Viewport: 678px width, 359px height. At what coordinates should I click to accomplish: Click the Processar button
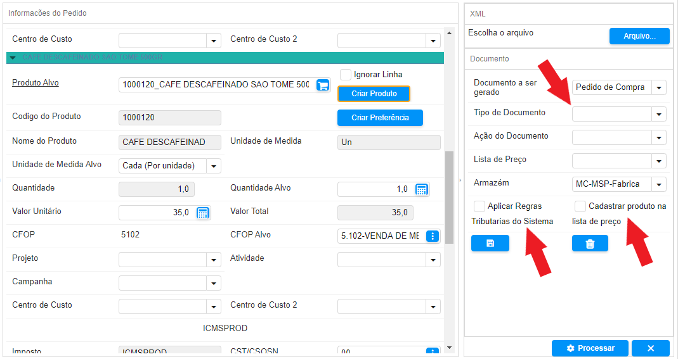590,348
